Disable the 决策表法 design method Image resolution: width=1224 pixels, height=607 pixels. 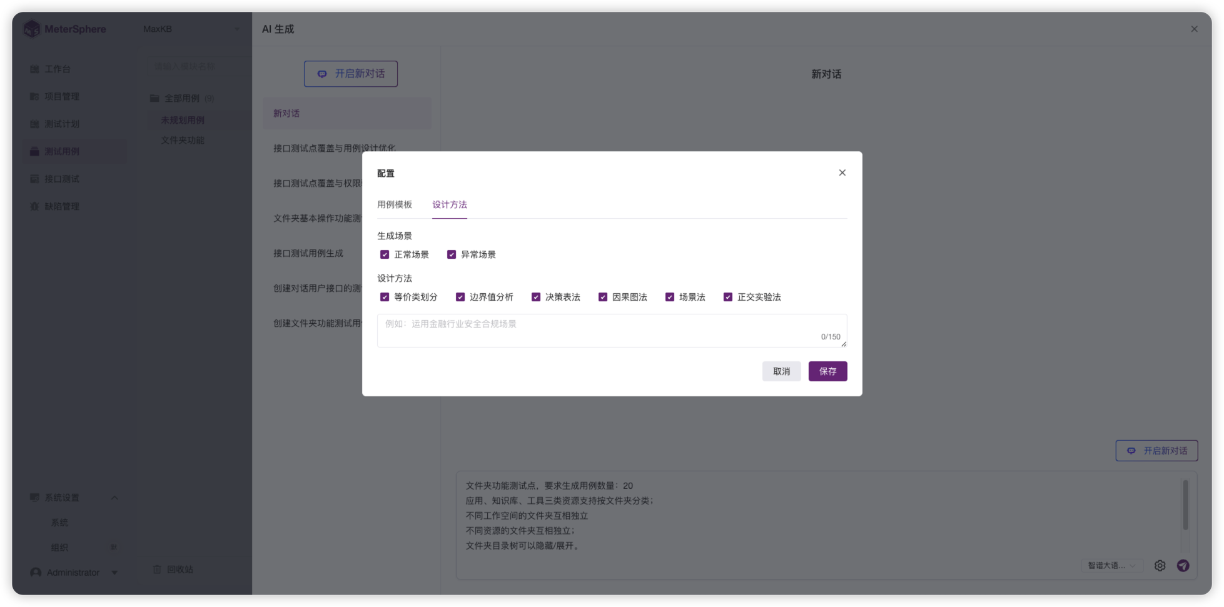(536, 297)
